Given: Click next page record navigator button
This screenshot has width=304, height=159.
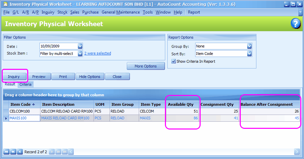Looking at the screenshot, I should point(58,152).
